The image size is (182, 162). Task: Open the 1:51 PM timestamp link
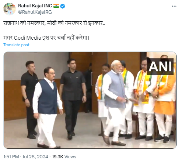coord(11,157)
